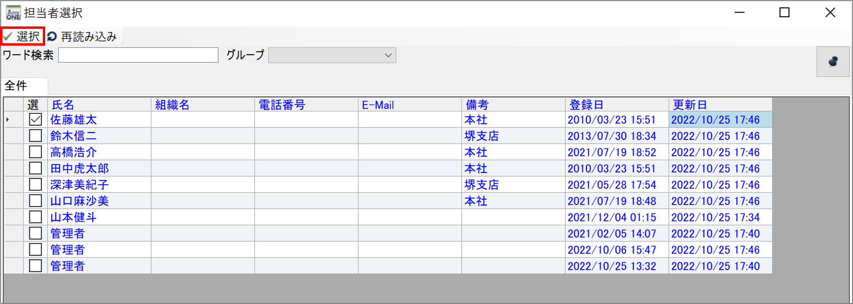Open the グループ dropdown
The height and width of the screenshot is (304, 853).
(332, 55)
